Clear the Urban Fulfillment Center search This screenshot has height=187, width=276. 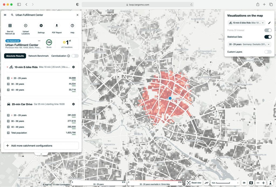pyautogui.click(x=77, y=15)
